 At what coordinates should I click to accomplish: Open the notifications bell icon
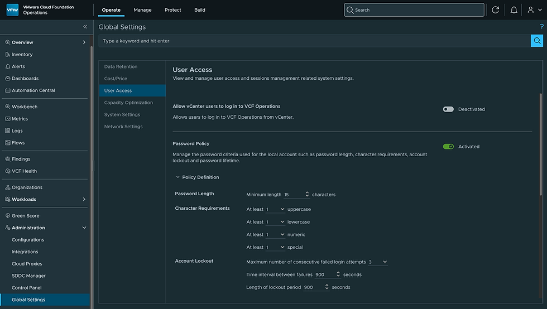coord(514,10)
